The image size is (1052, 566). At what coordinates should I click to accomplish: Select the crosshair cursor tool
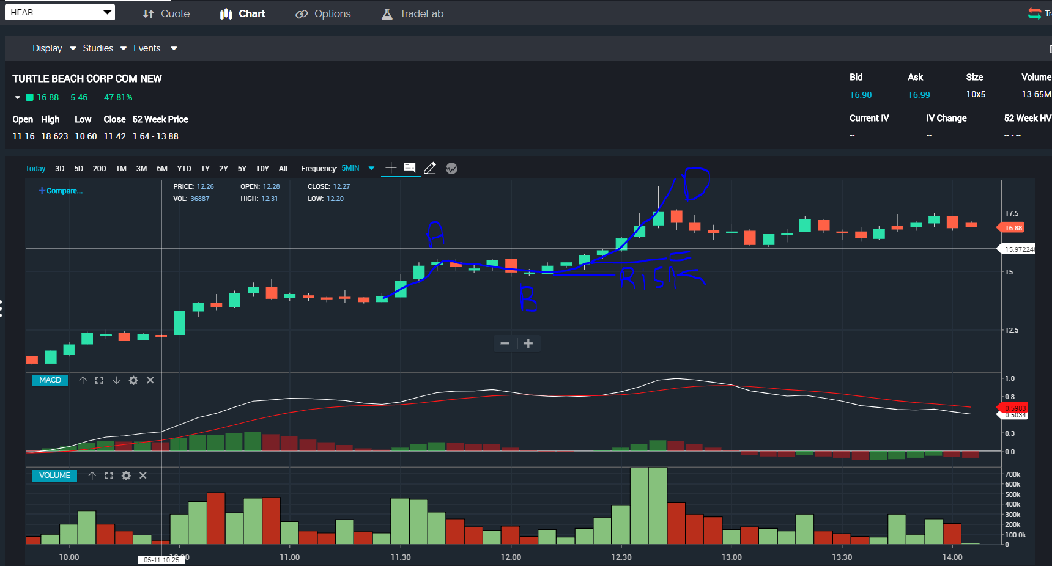coord(391,168)
